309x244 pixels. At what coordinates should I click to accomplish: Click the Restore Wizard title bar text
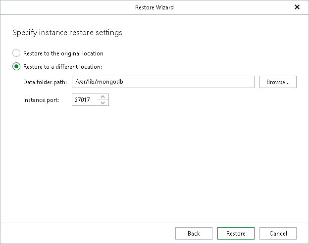coord(154,7)
